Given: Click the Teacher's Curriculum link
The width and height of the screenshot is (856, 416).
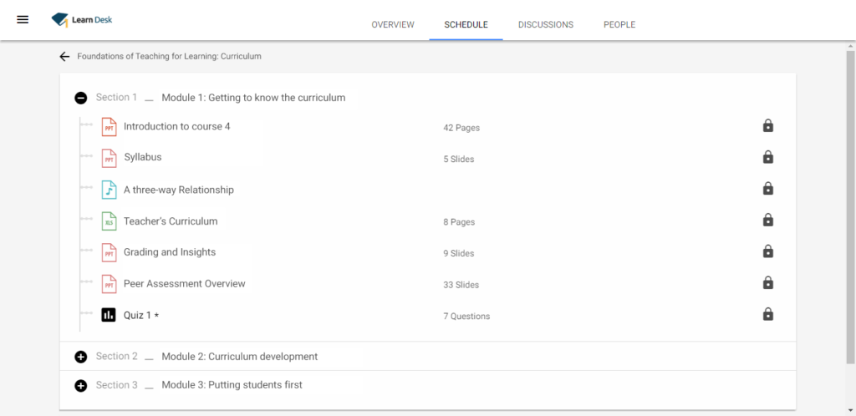Looking at the screenshot, I should click(171, 221).
